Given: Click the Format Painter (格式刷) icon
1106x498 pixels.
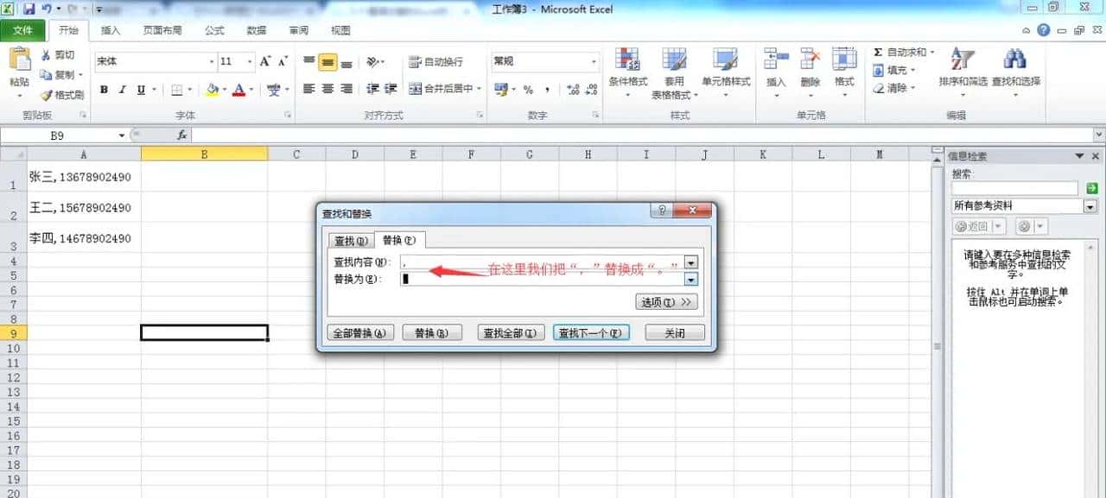Looking at the screenshot, I should [46, 95].
